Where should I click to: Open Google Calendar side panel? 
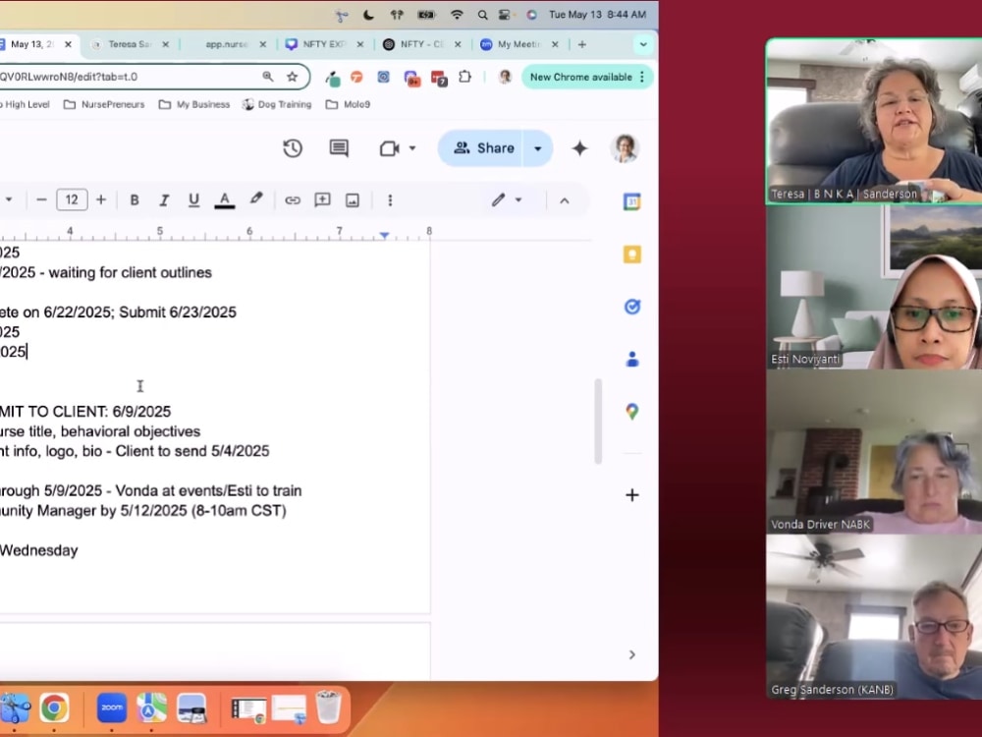631,201
